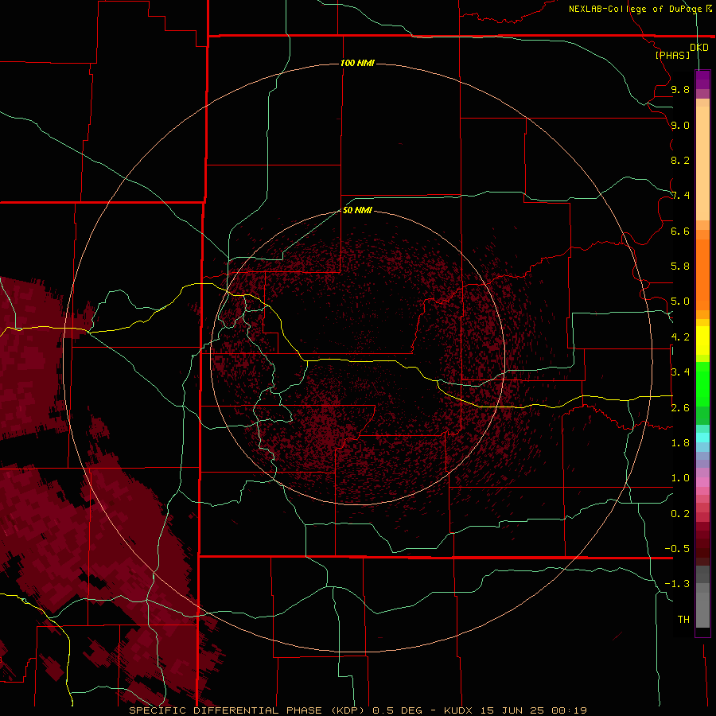The height and width of the screenshot is (716, 716).
Task: Click the 5.8 value on the color scale
Action: (680, 267)
